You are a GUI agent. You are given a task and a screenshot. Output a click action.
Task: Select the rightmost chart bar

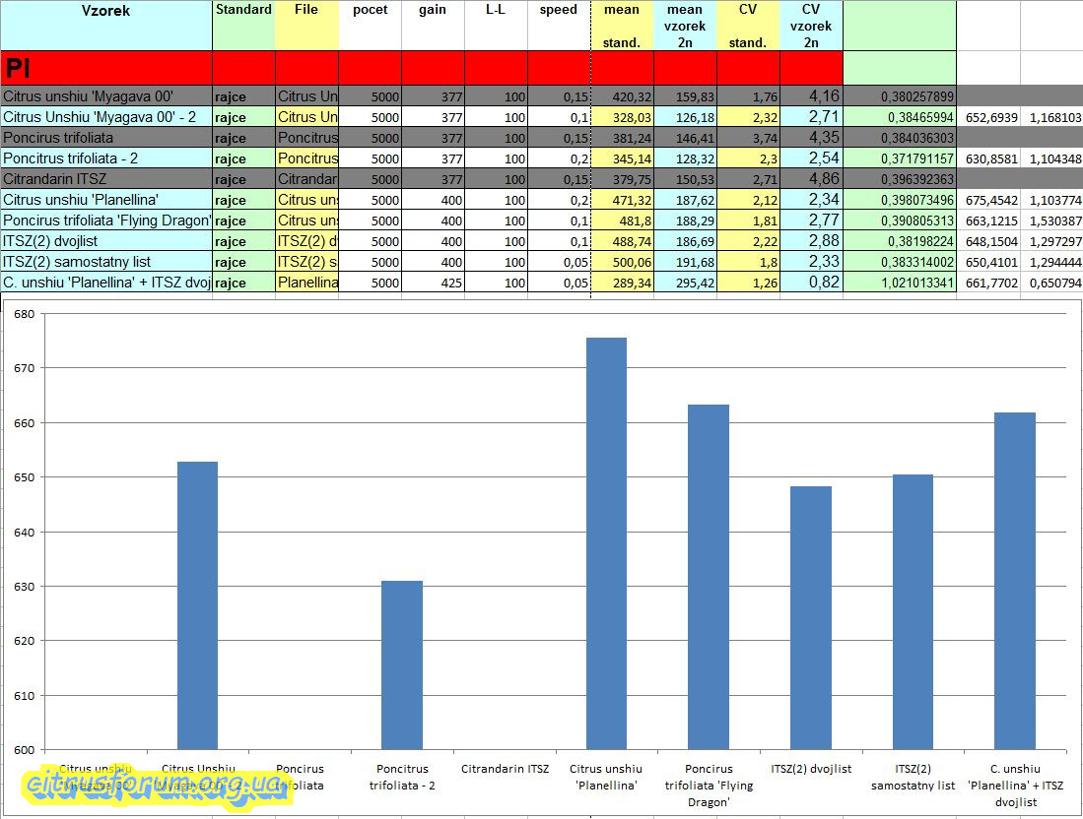click(1015, 581)
